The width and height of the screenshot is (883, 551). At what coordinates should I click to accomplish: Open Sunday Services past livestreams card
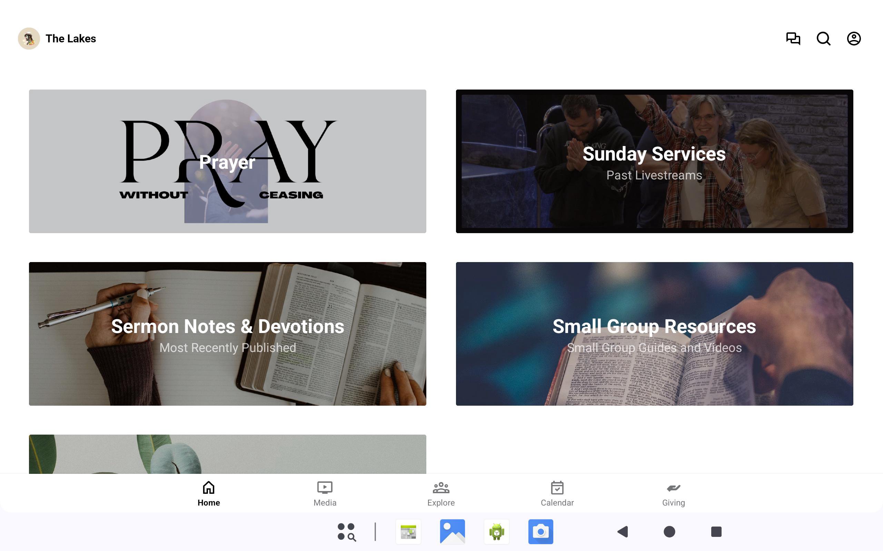(x=654, y=161)
